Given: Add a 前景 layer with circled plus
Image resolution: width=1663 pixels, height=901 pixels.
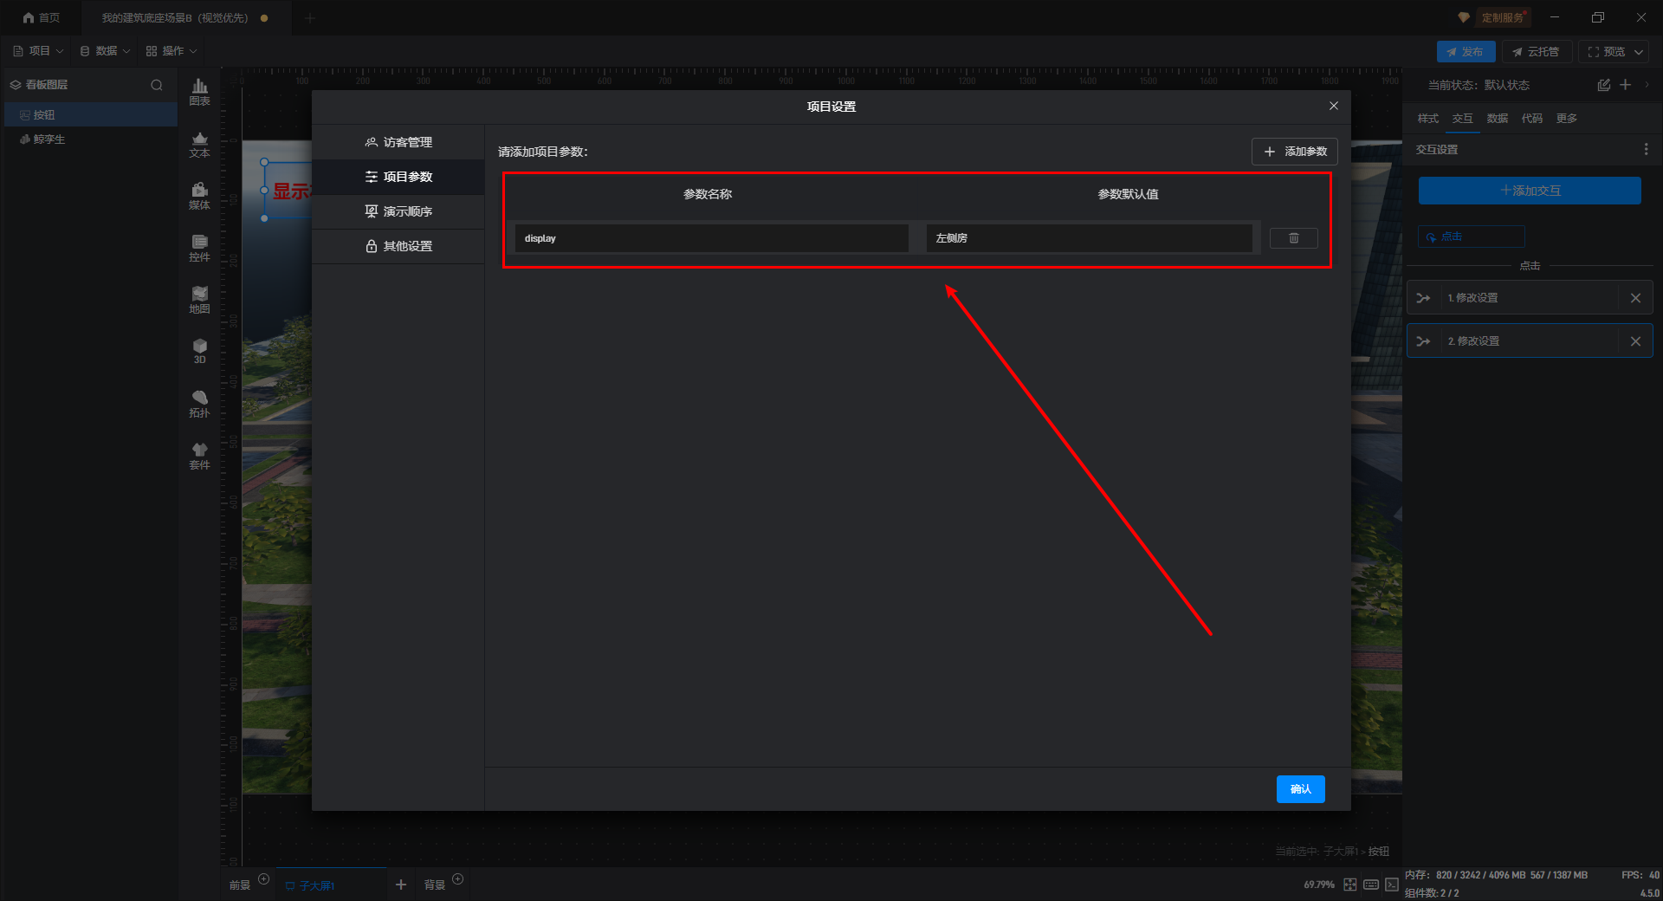Looking at the screenshot, I should coord(264,879).
